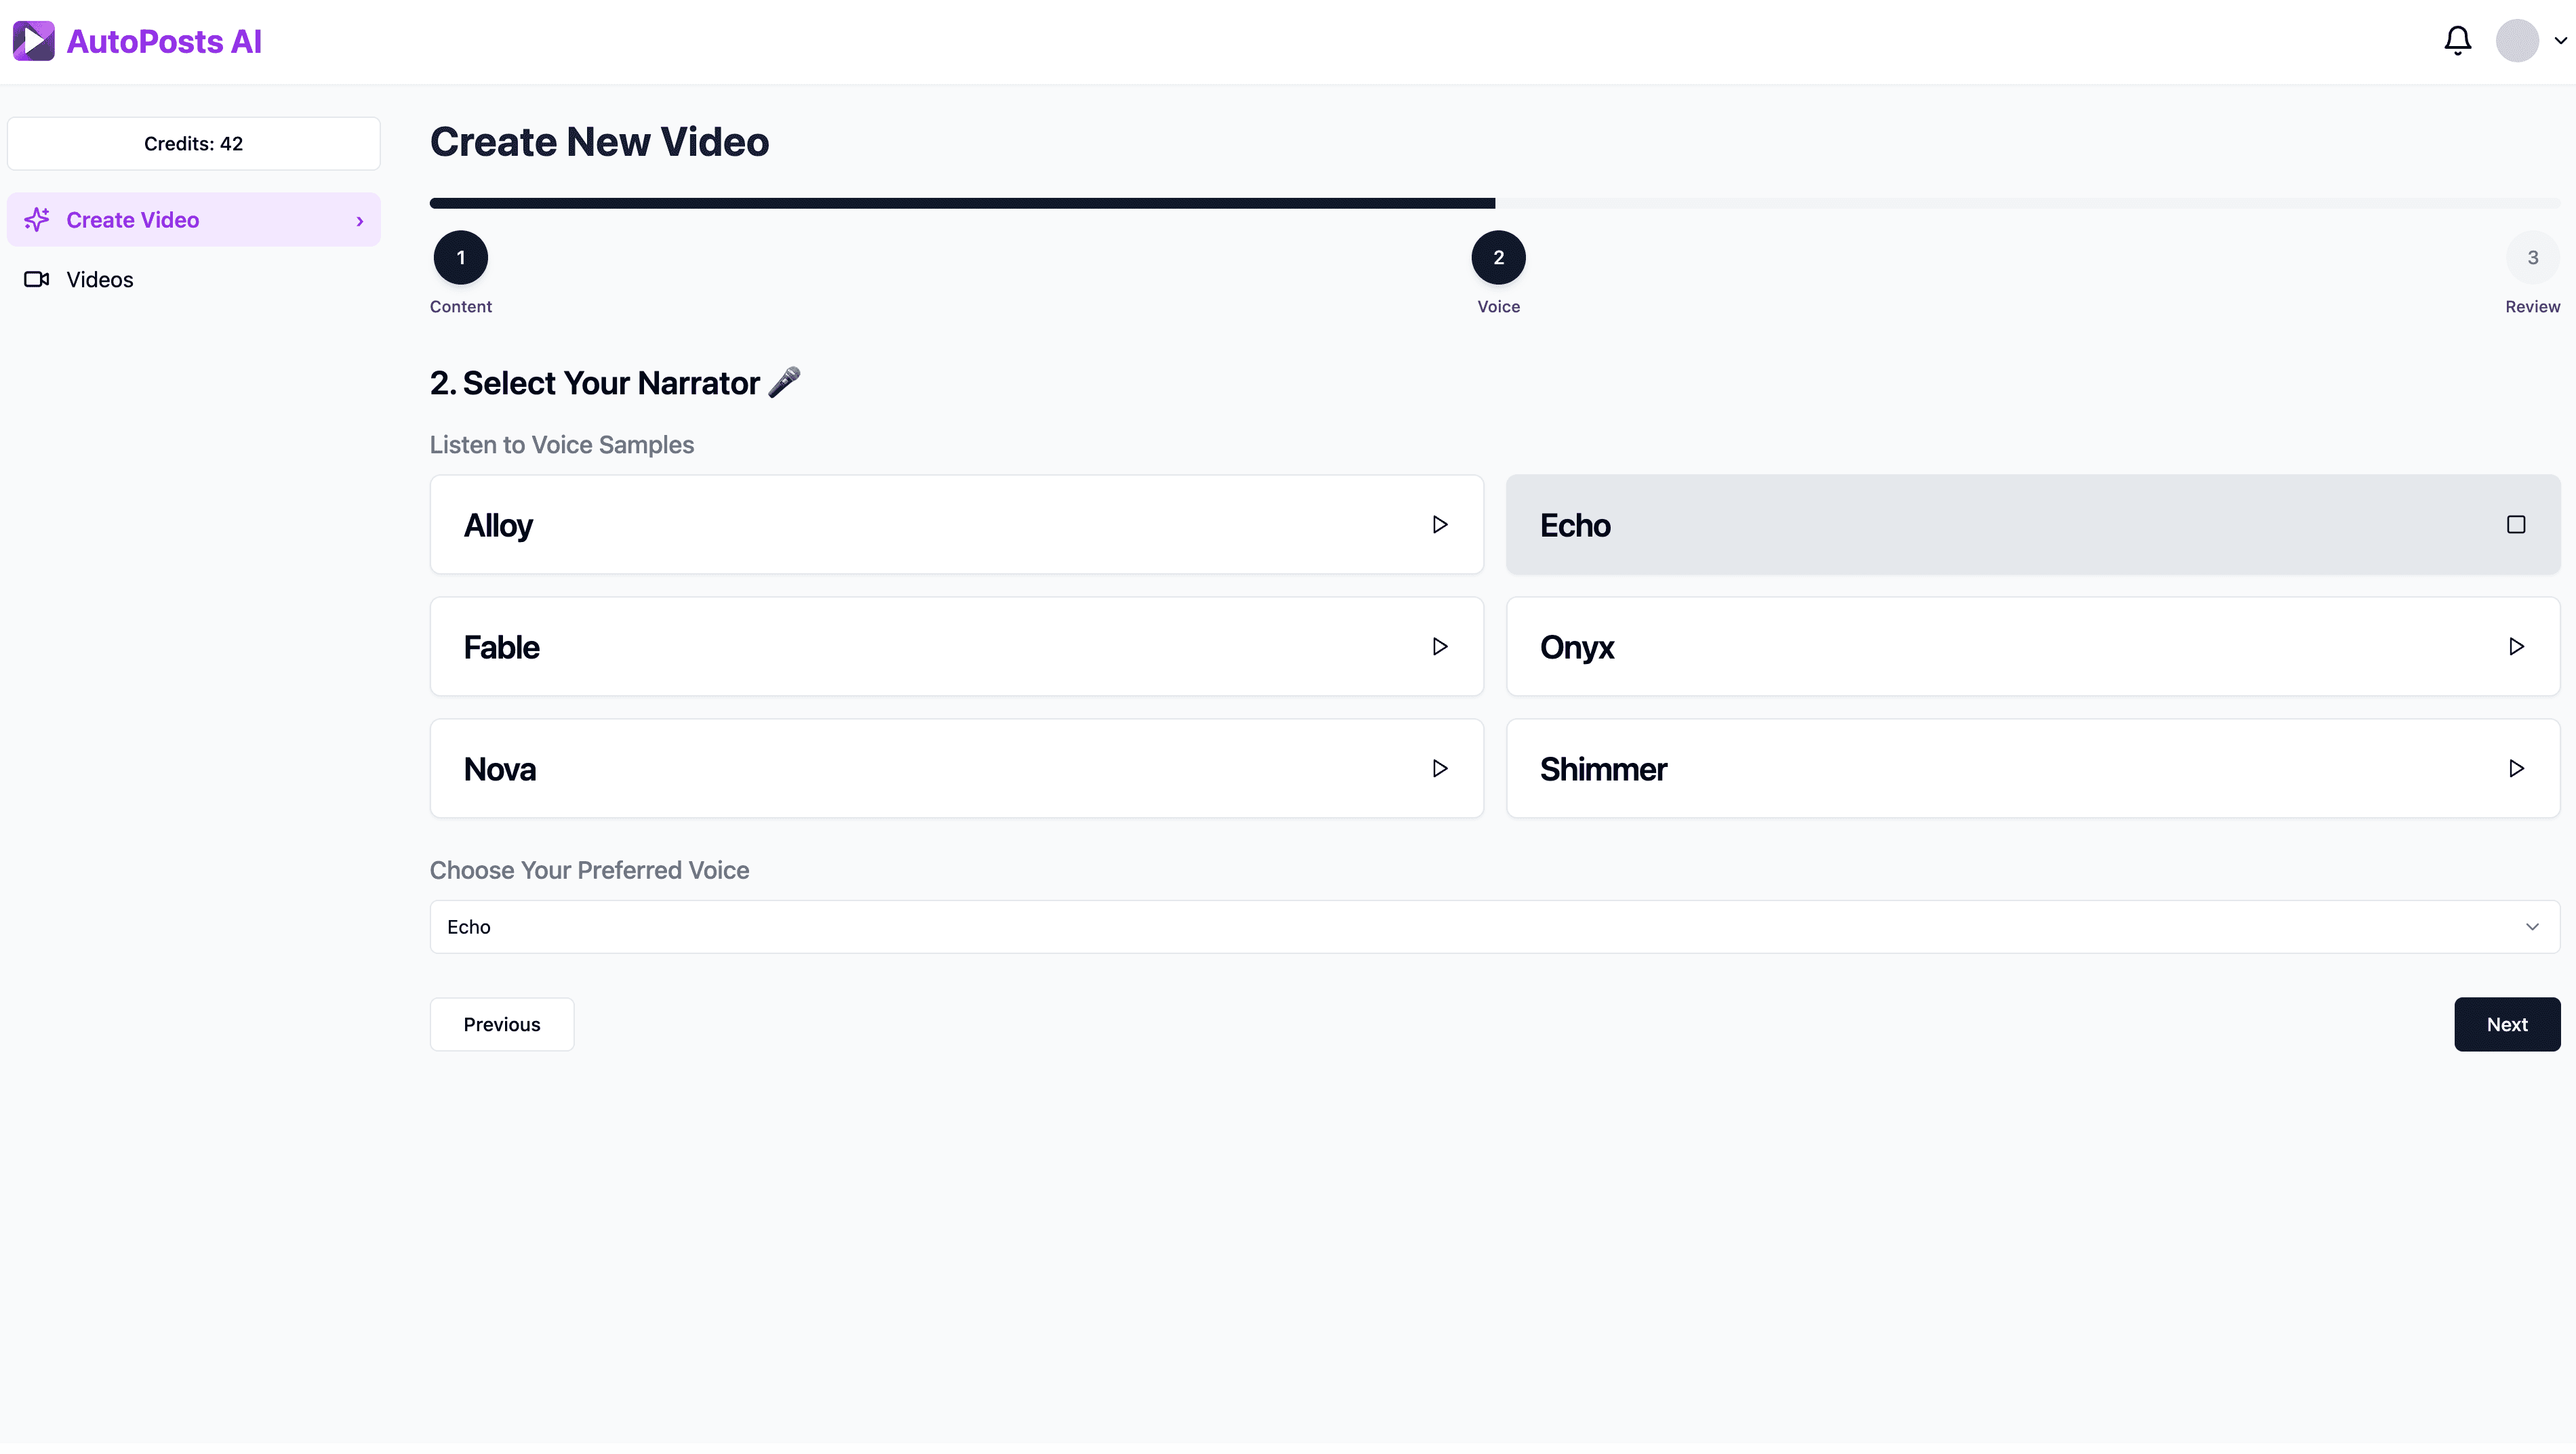Play the Fable voice sample
This screenshot has width=2576, height=1454.
[1440, 646]
